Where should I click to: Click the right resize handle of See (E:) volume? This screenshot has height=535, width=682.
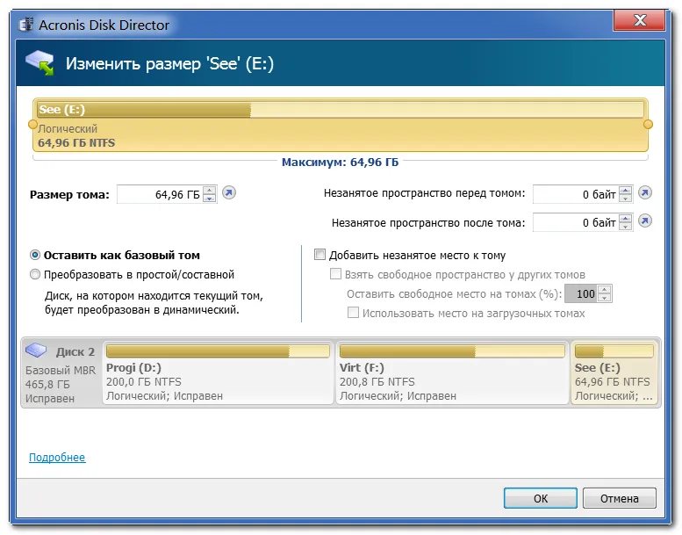[x=648, y=125]
